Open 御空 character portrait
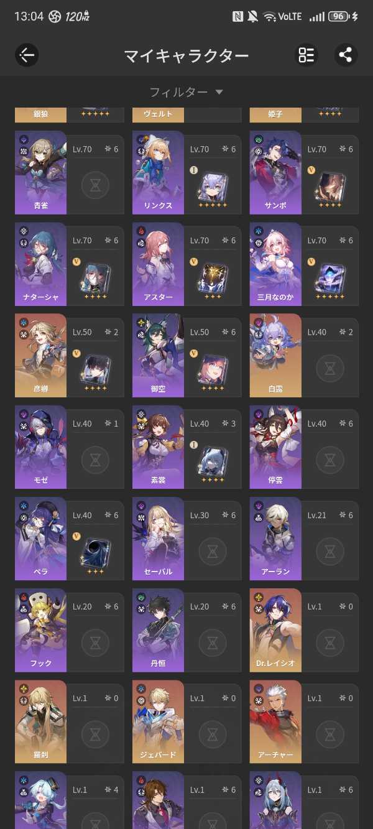Viewport: 373px width, 829px height. coord(158,356)
